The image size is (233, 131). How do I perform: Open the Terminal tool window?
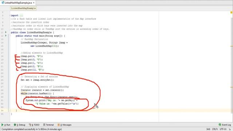tap(48, 125)
